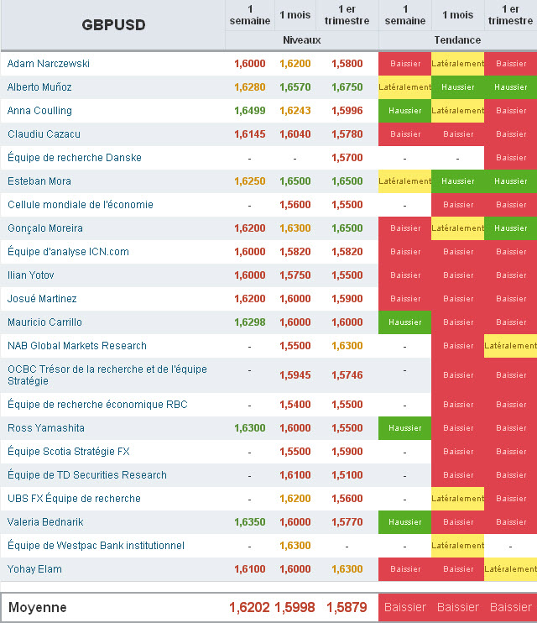Image resolution: width=537 pixels, height=623 pixels.
Task: Open Ilian Yotov analyst link
Action: click(30, 275)
